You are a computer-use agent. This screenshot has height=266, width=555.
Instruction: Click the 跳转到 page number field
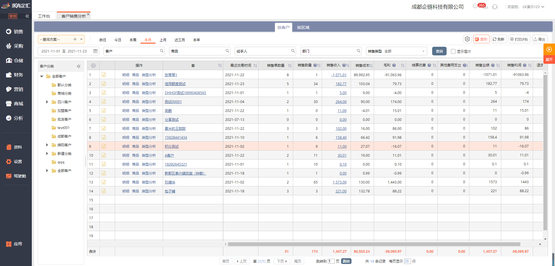click(x=331, y=261)
